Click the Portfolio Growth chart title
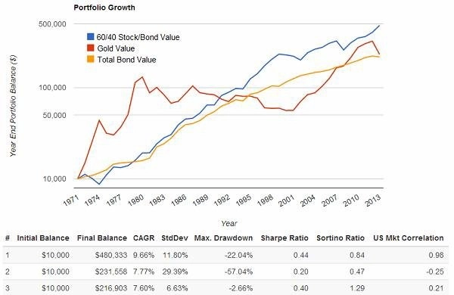Image resolution: width=454 pixels, height=295 pixels. 104,8
